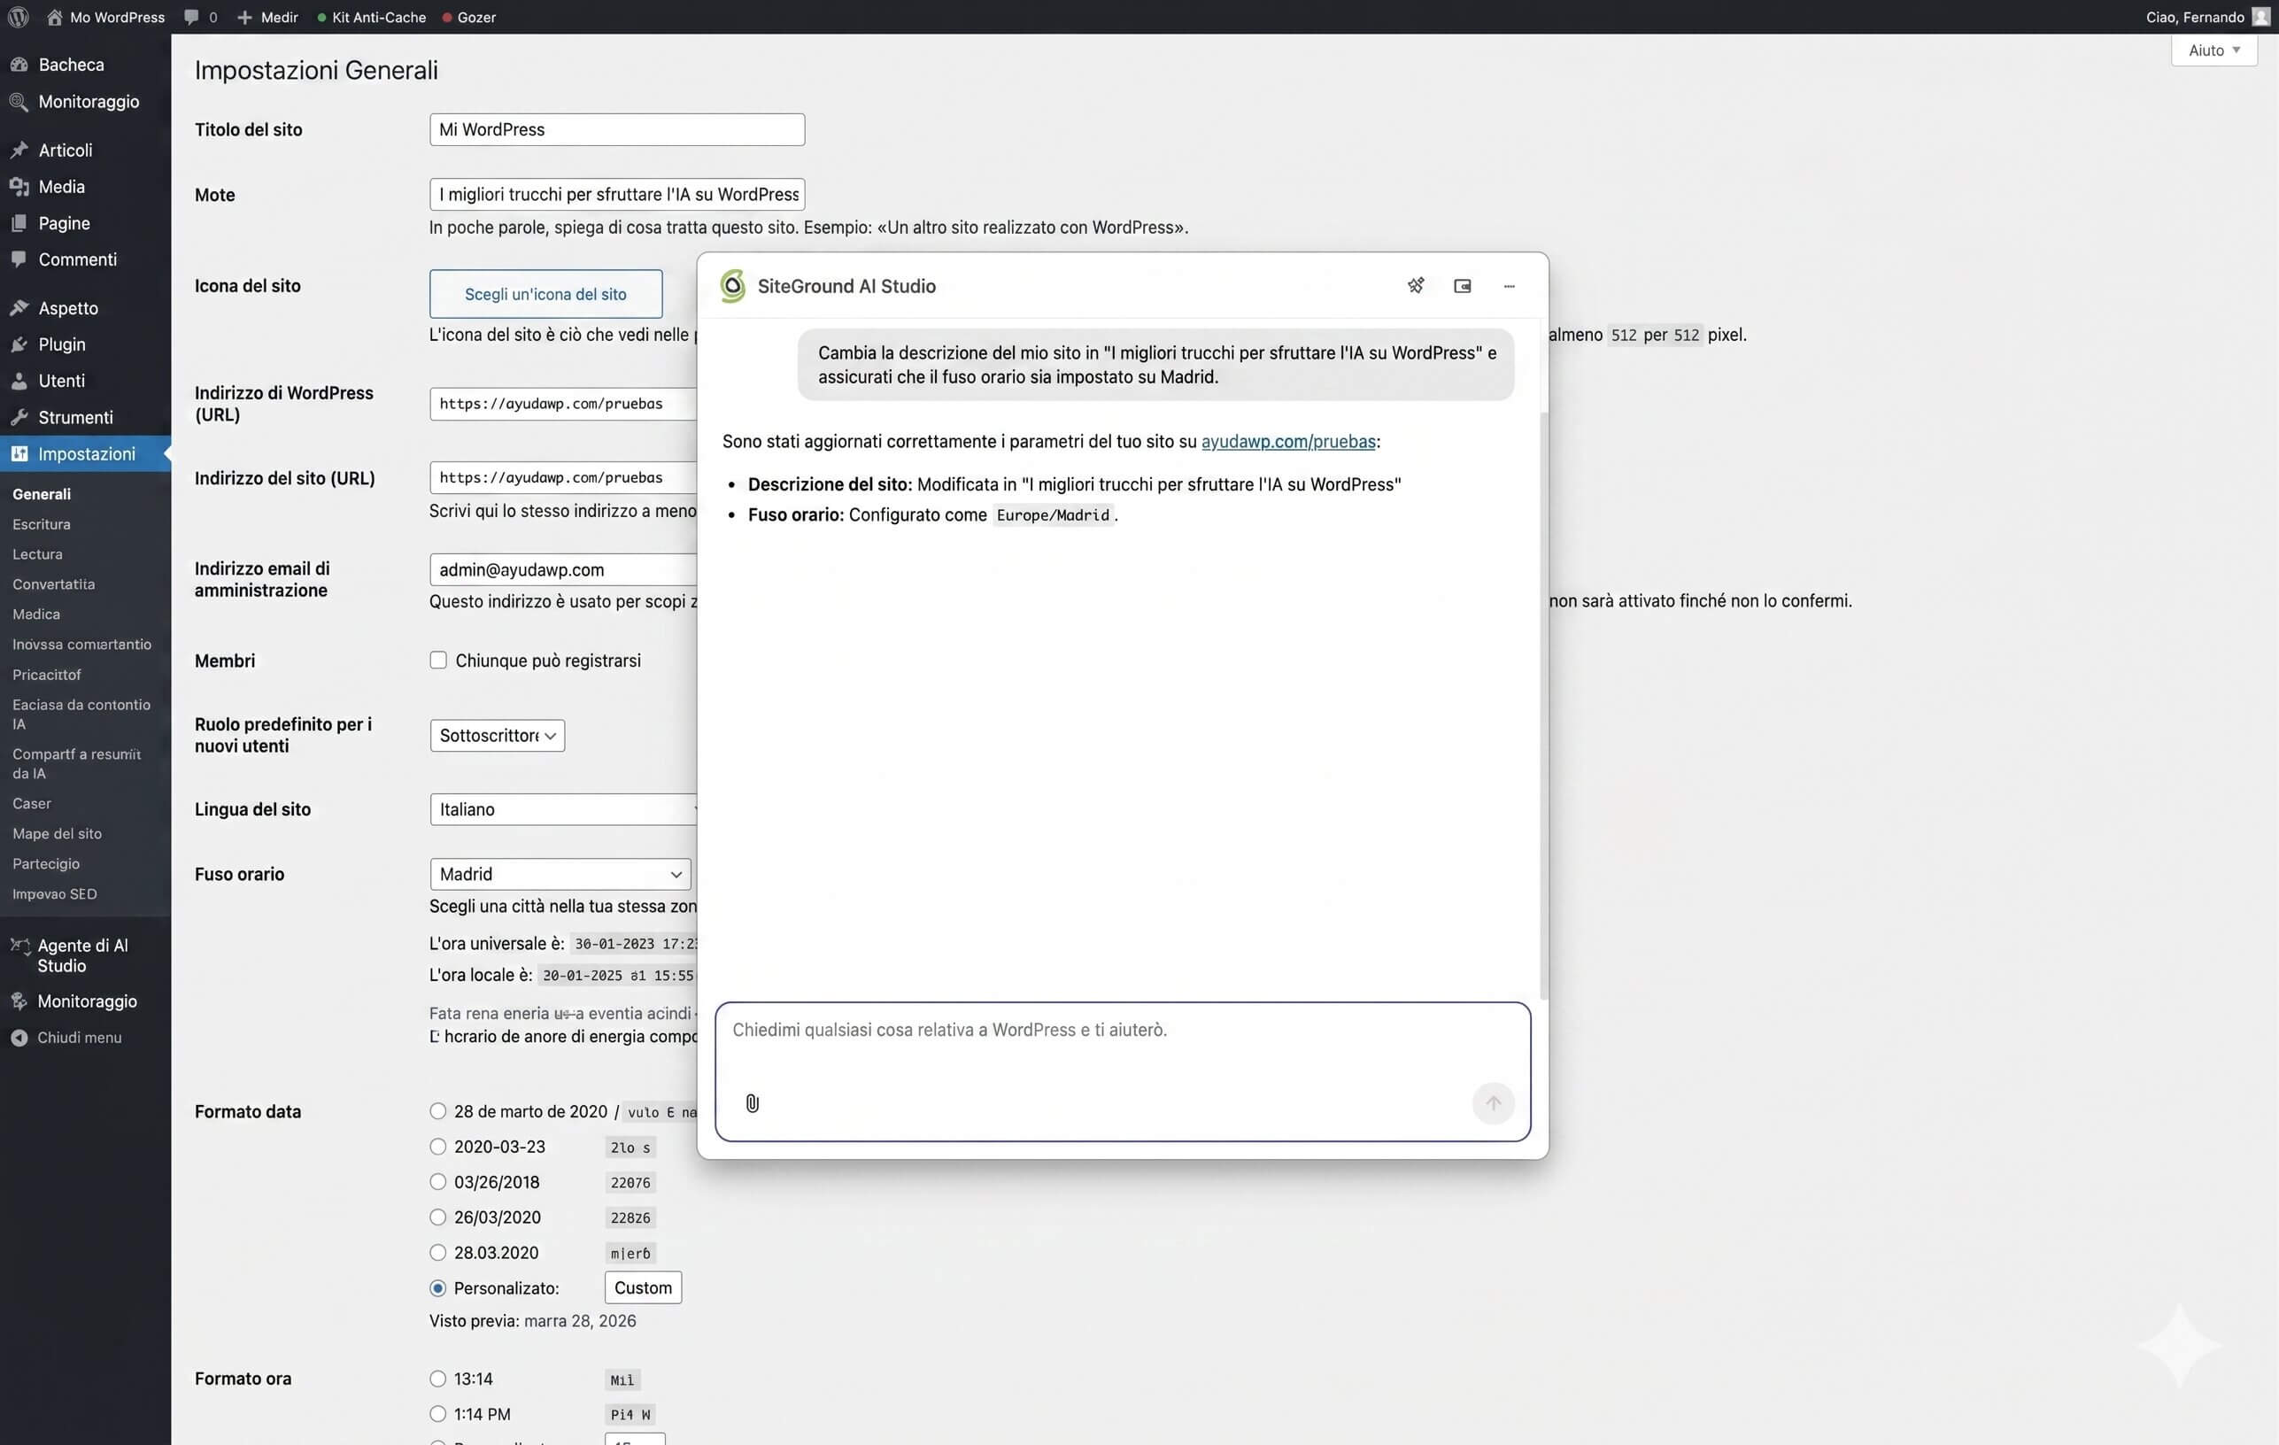Select time format 1:14 PM
Image resolution: width=2279 pixels, height=1445 pixels.
tap(437, 1414)
